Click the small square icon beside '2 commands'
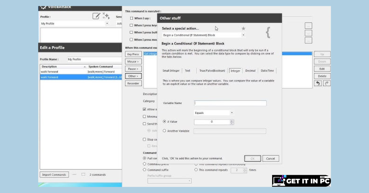The height and width of the screenshot is (193, 369). (x=83, y=175)
